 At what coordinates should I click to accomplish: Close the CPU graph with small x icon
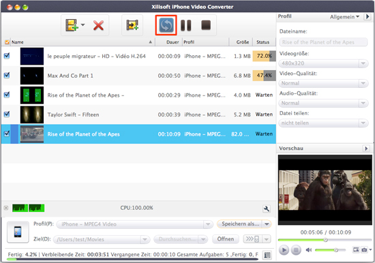pos(6,208)
